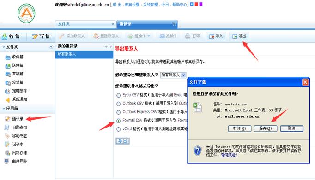Click the contacts.csv Excel file icon

click(x=197, y=107)
